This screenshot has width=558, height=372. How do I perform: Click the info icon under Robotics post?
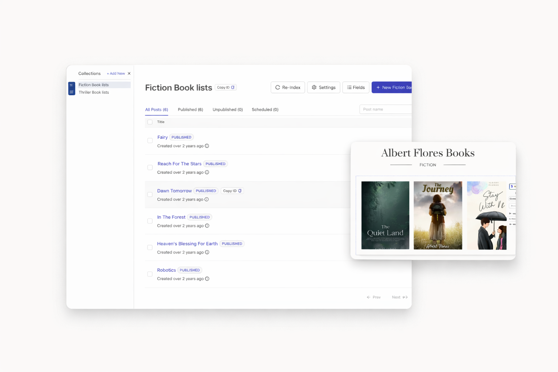[207, 279]
